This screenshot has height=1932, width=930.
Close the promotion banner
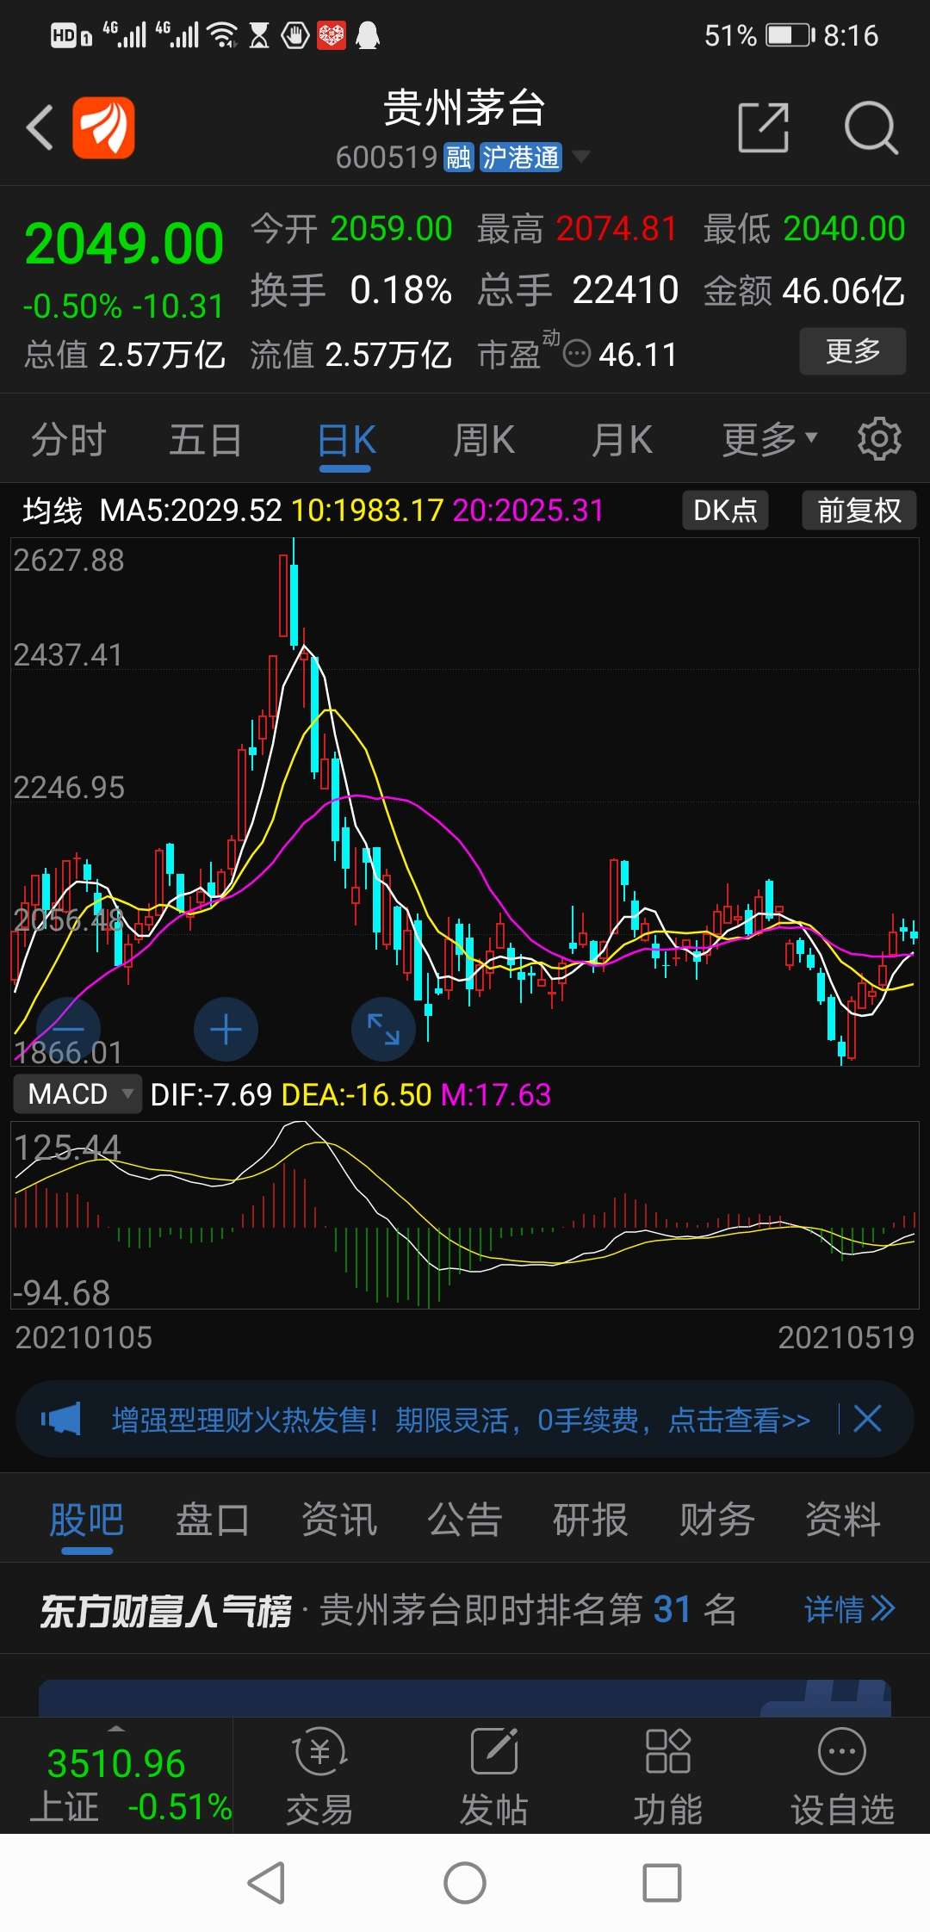coord(867,1418)
